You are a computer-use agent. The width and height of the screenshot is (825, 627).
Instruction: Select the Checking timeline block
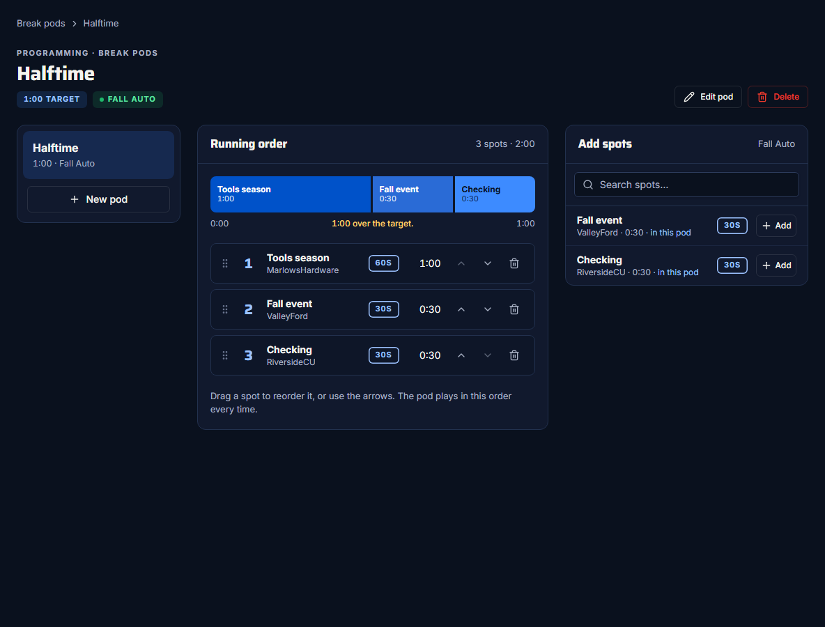[495, 194]
